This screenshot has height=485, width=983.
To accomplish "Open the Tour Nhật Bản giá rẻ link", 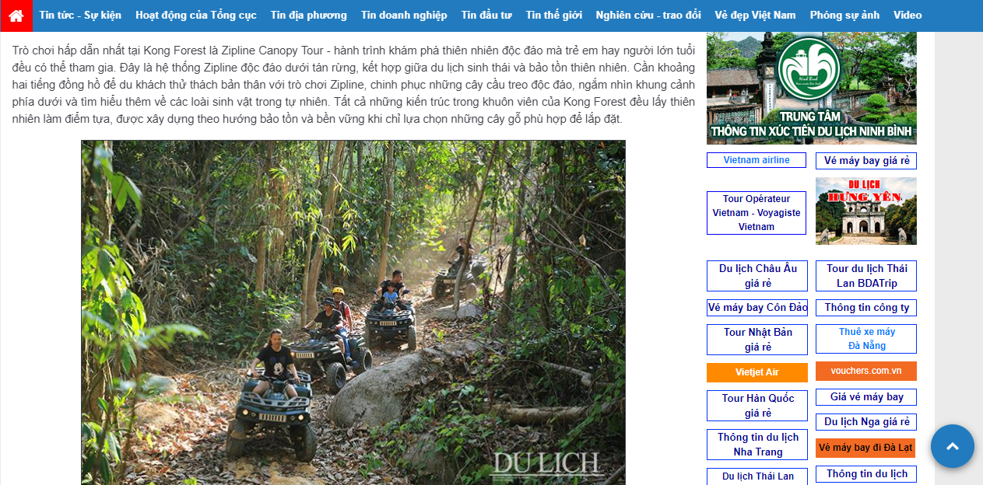I will pos(757,340).
